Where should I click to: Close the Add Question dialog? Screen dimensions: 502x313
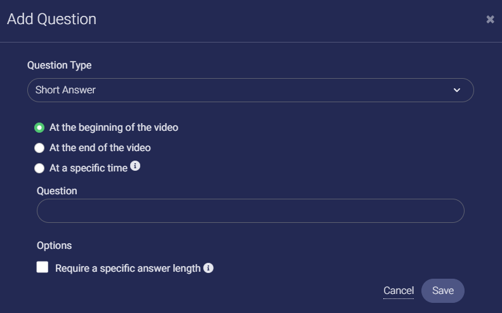coord(490,20)
